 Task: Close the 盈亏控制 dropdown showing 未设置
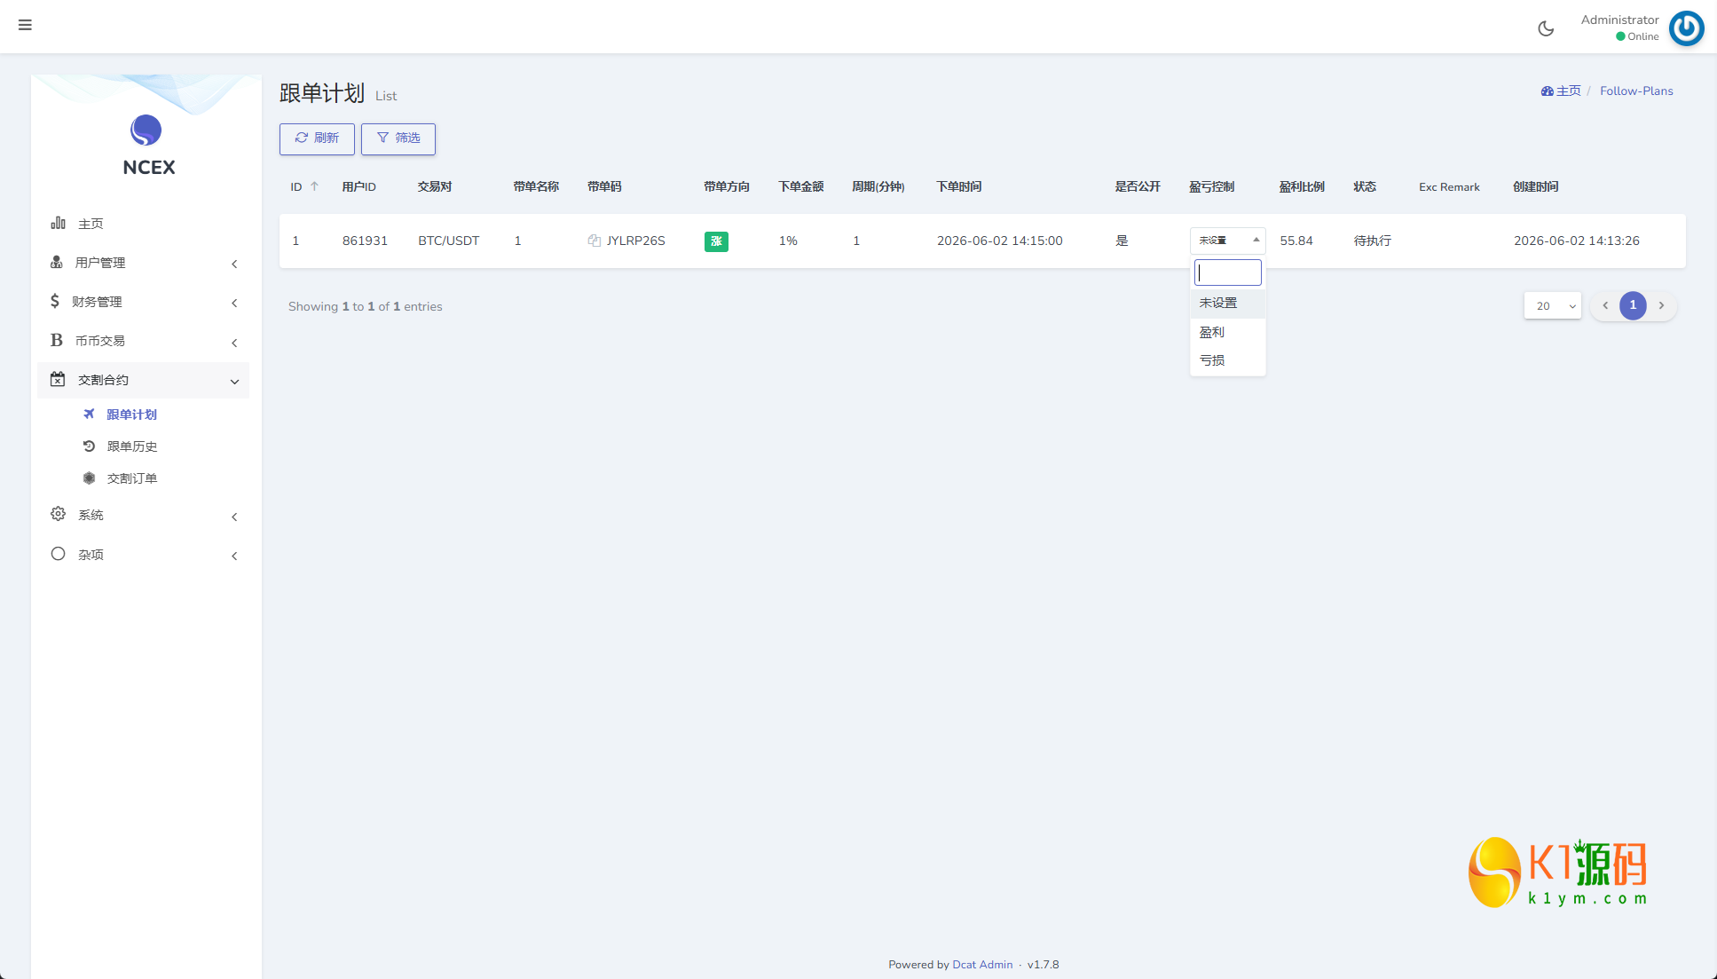1227,241
